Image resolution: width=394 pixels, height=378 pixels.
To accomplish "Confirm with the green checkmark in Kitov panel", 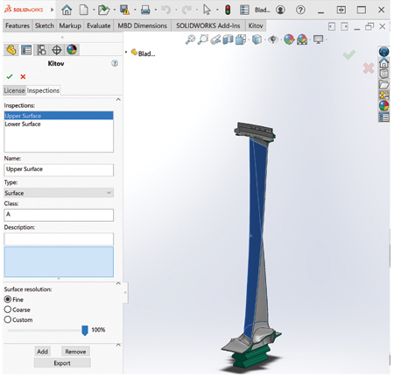I will click(10, 76).
